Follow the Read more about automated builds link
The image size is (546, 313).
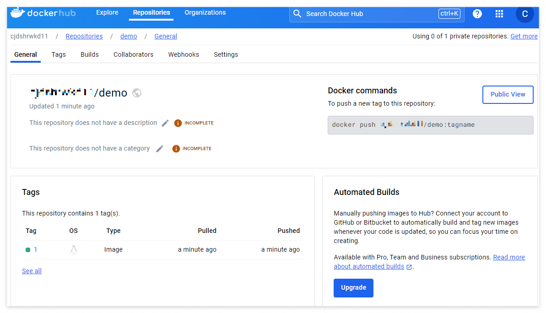pos(429,262)
